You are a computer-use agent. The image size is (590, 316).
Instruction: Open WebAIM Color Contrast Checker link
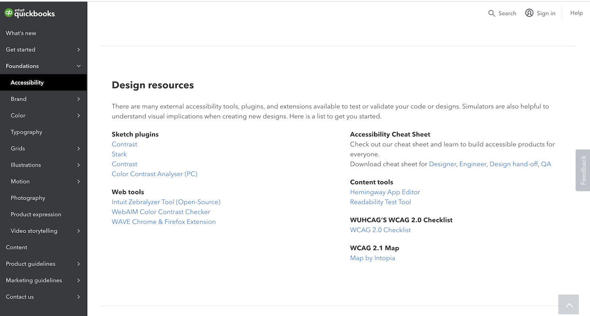coord(161,212)
